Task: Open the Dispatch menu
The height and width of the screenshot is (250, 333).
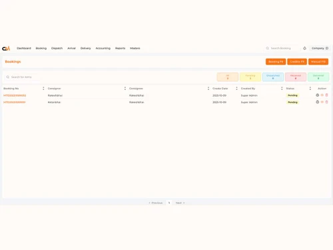Action: click(x=57, y=48)
